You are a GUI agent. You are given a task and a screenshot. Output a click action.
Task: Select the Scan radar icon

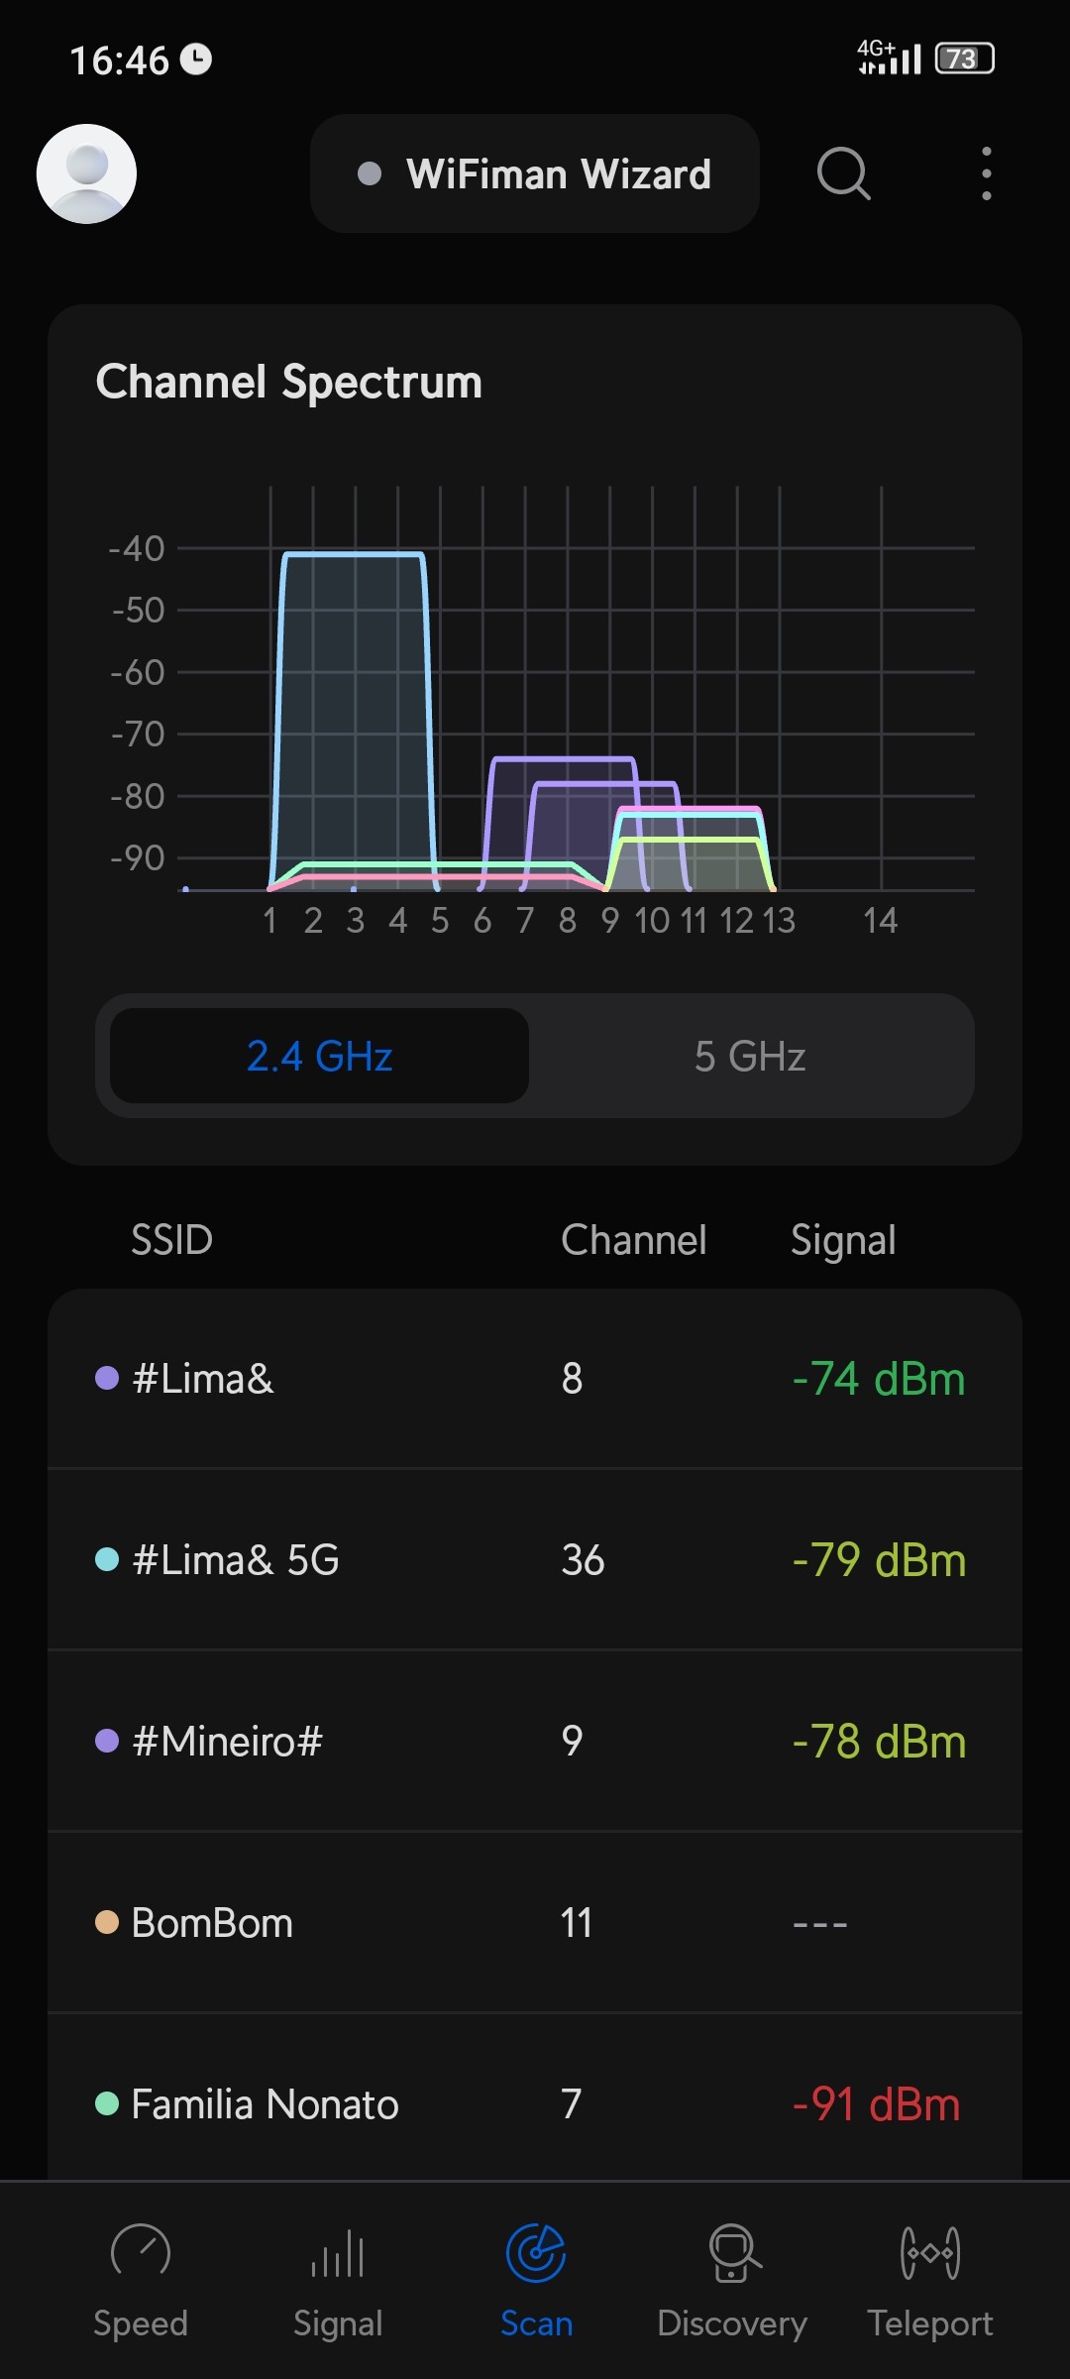536,2252
